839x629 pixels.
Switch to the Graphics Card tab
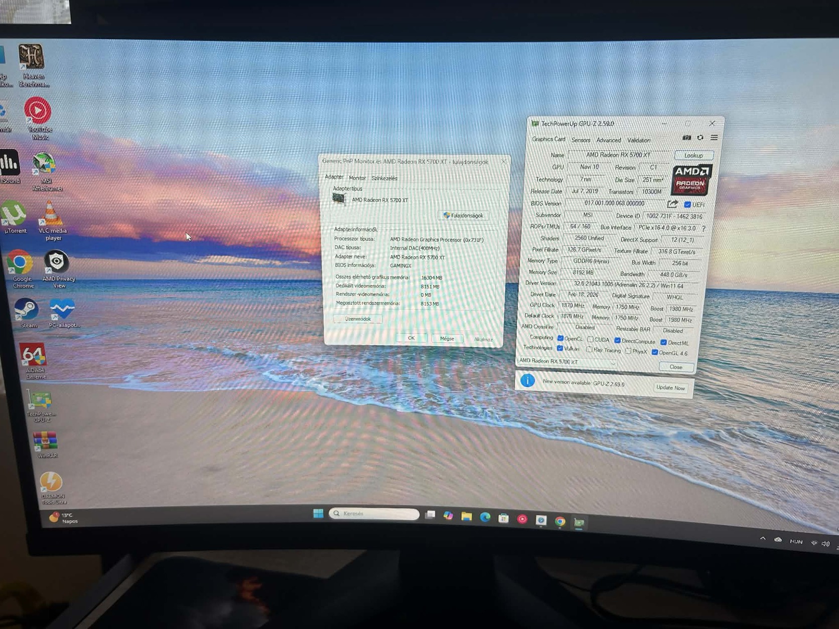[548, 139]
